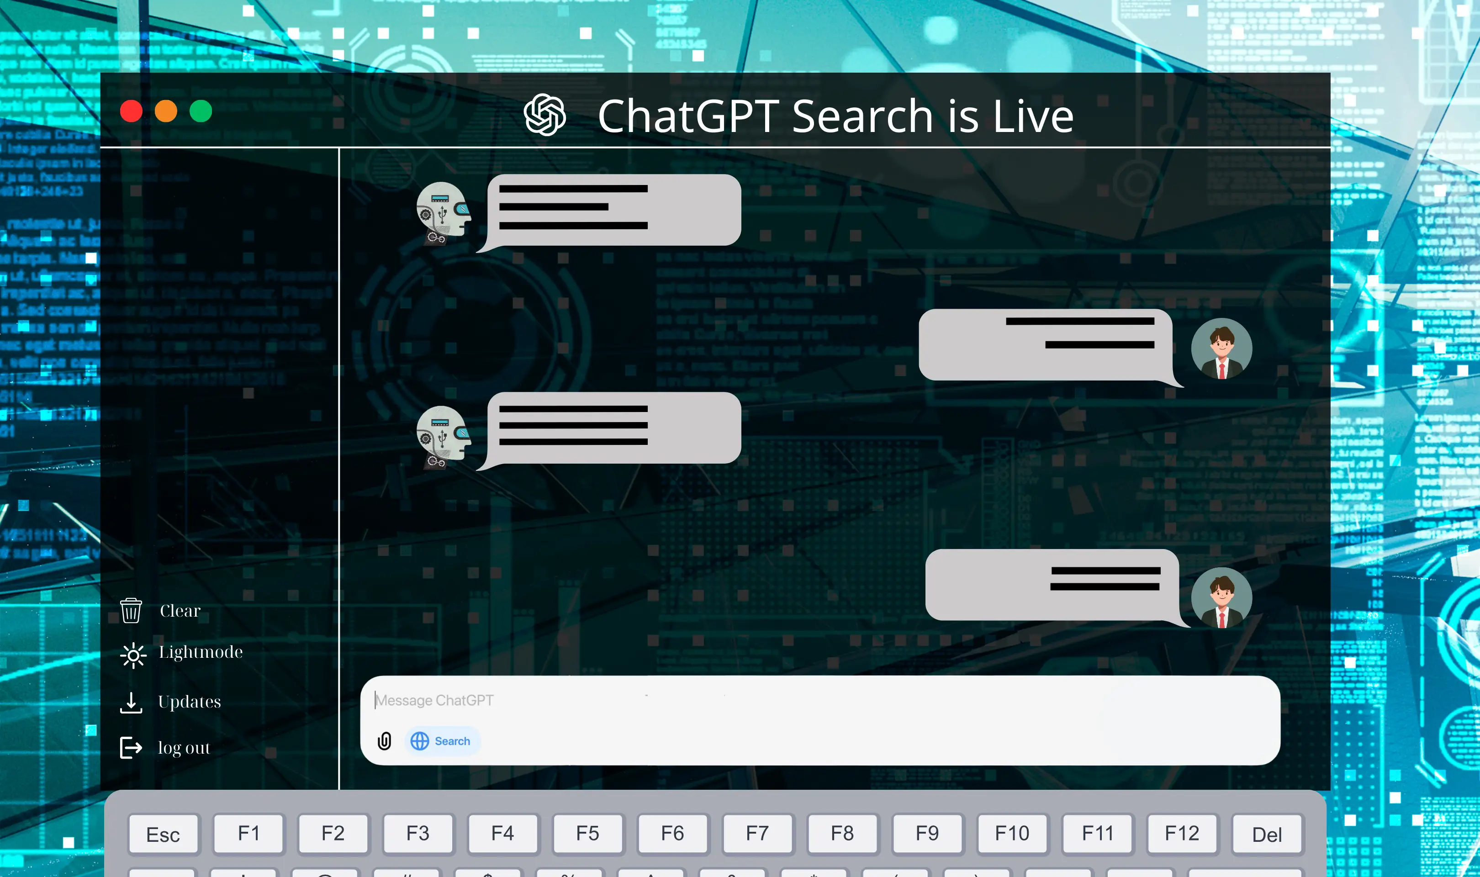
Task: Select the trash icon next to Clear
Action: coord(131,611)
